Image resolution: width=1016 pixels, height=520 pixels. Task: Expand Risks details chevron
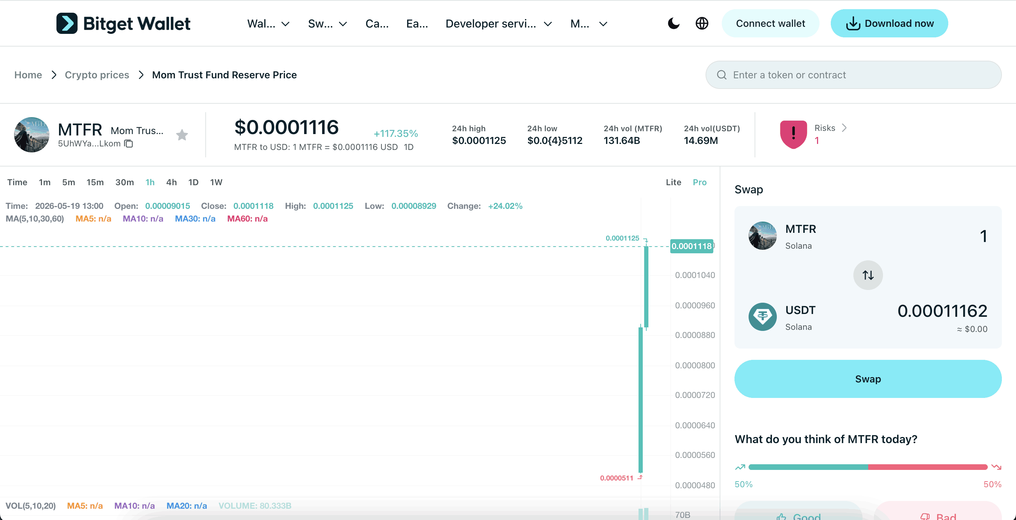pyautogui.click(x=843, y=128)
